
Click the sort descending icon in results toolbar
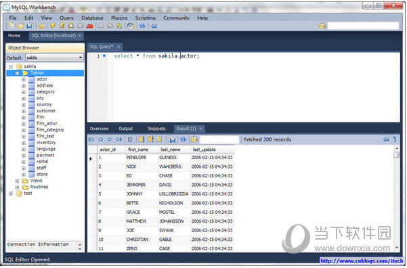pos(150,139)
